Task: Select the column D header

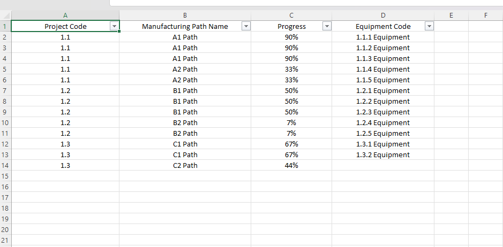Action: pos(383,15)
